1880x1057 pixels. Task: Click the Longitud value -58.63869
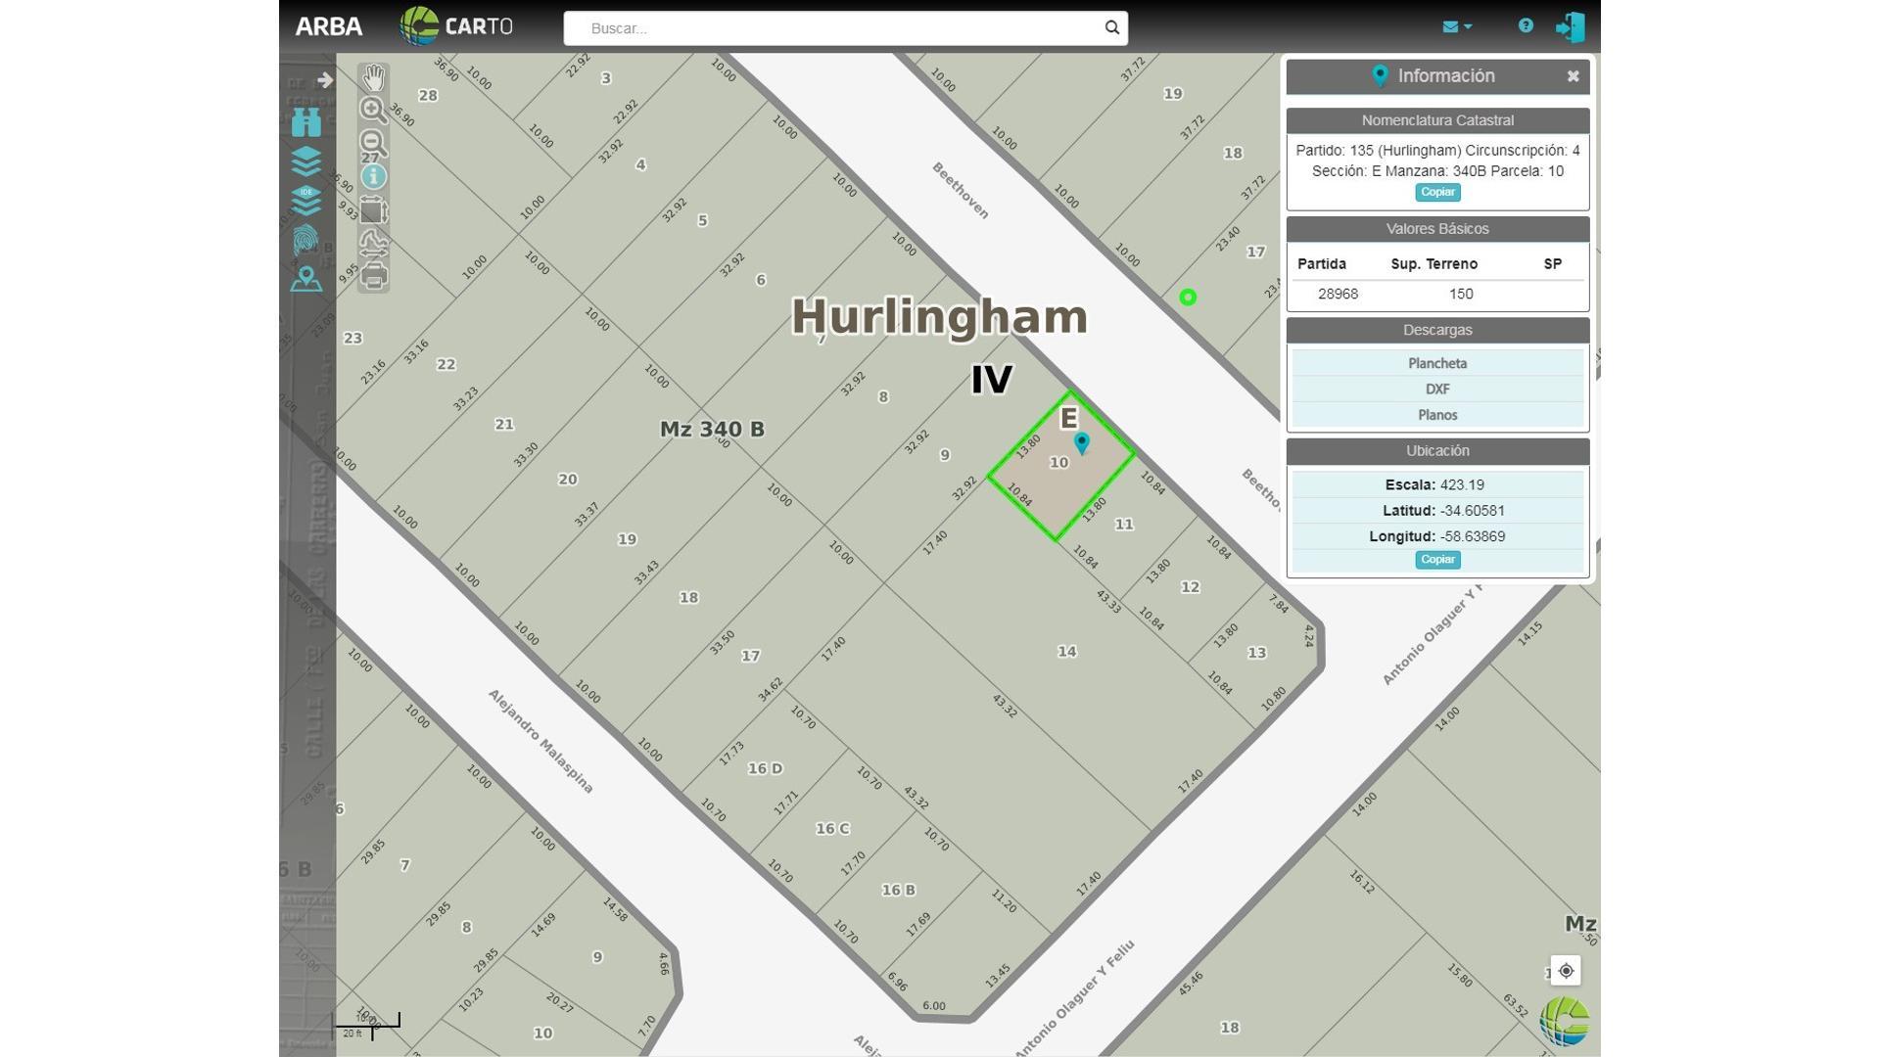tap(1473, 536)
